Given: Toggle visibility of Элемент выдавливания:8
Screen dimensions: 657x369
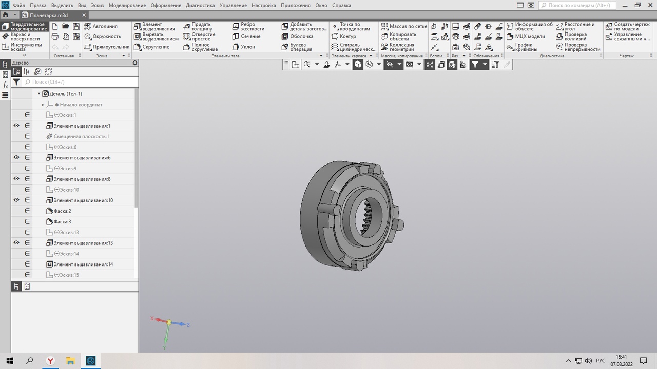Looking at the screenshot, I should click(16, 179).
